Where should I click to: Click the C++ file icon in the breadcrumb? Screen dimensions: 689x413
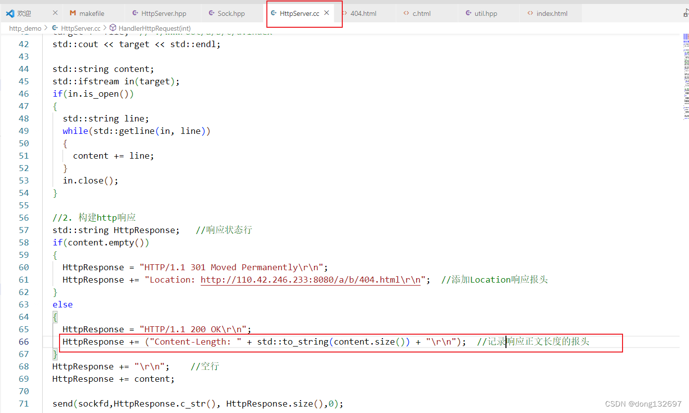55,28
